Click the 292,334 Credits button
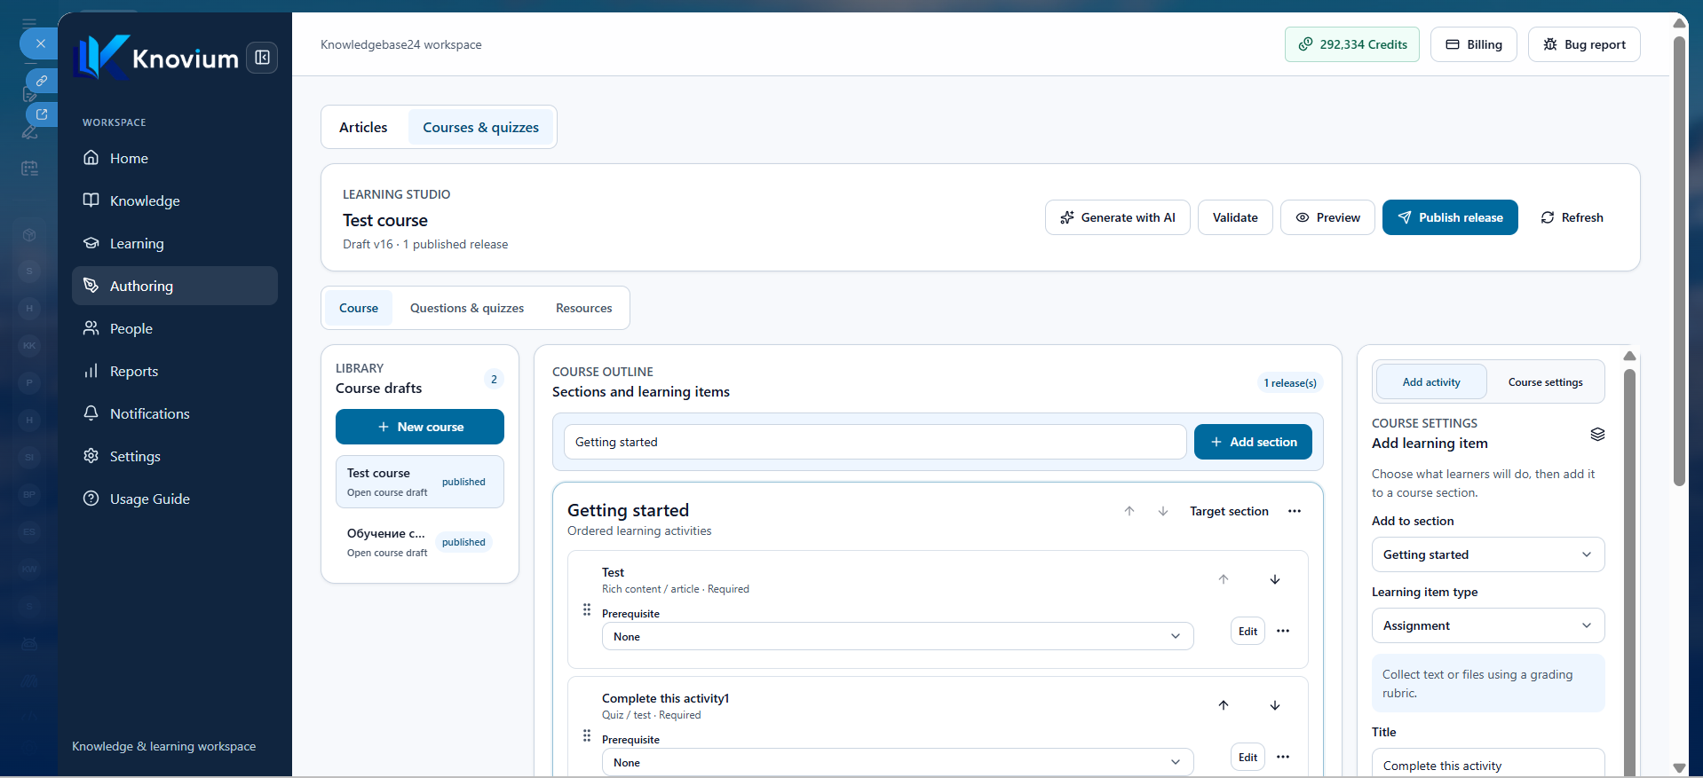Image resolution: width=1703 pixels, height=778 pixels. point(1352,44)
